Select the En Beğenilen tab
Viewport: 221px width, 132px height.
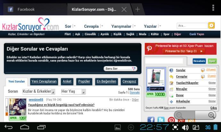pyautogui.click(x=106, y=82)
